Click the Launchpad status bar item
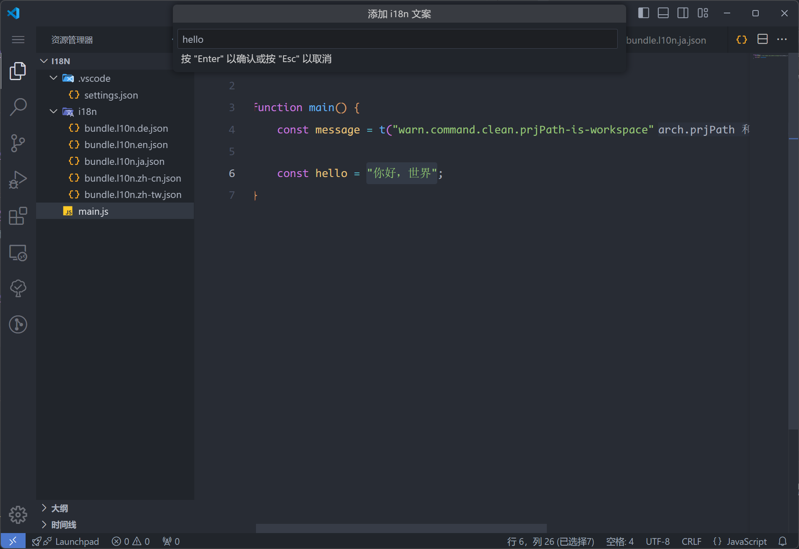 pyautogui.click(x=66, y=541)
